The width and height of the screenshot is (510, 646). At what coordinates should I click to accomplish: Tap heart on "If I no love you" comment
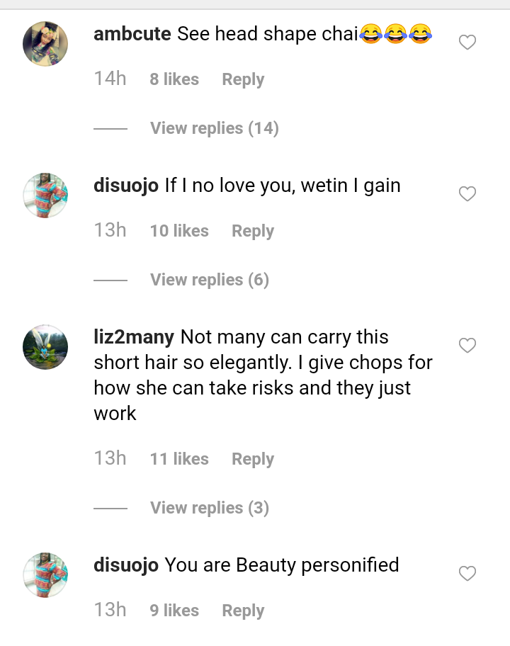tap(467, 194)
